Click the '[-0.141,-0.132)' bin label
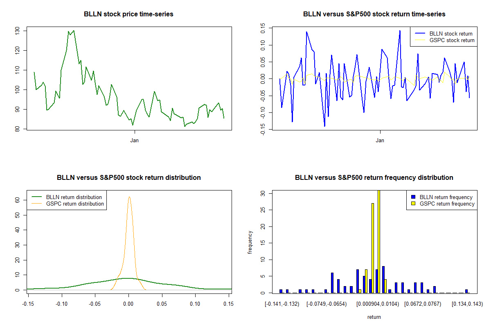The width and height of the screenshot is (491, 327). (x=282, y=304)
